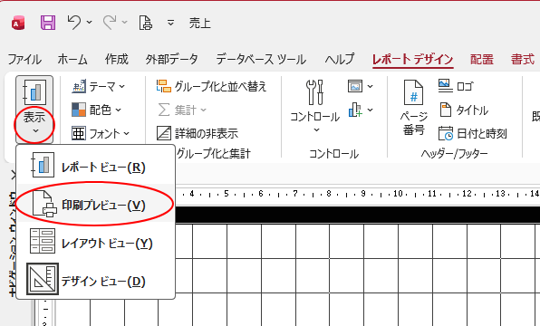Switch to the 配置 tab

pos(482,59)
